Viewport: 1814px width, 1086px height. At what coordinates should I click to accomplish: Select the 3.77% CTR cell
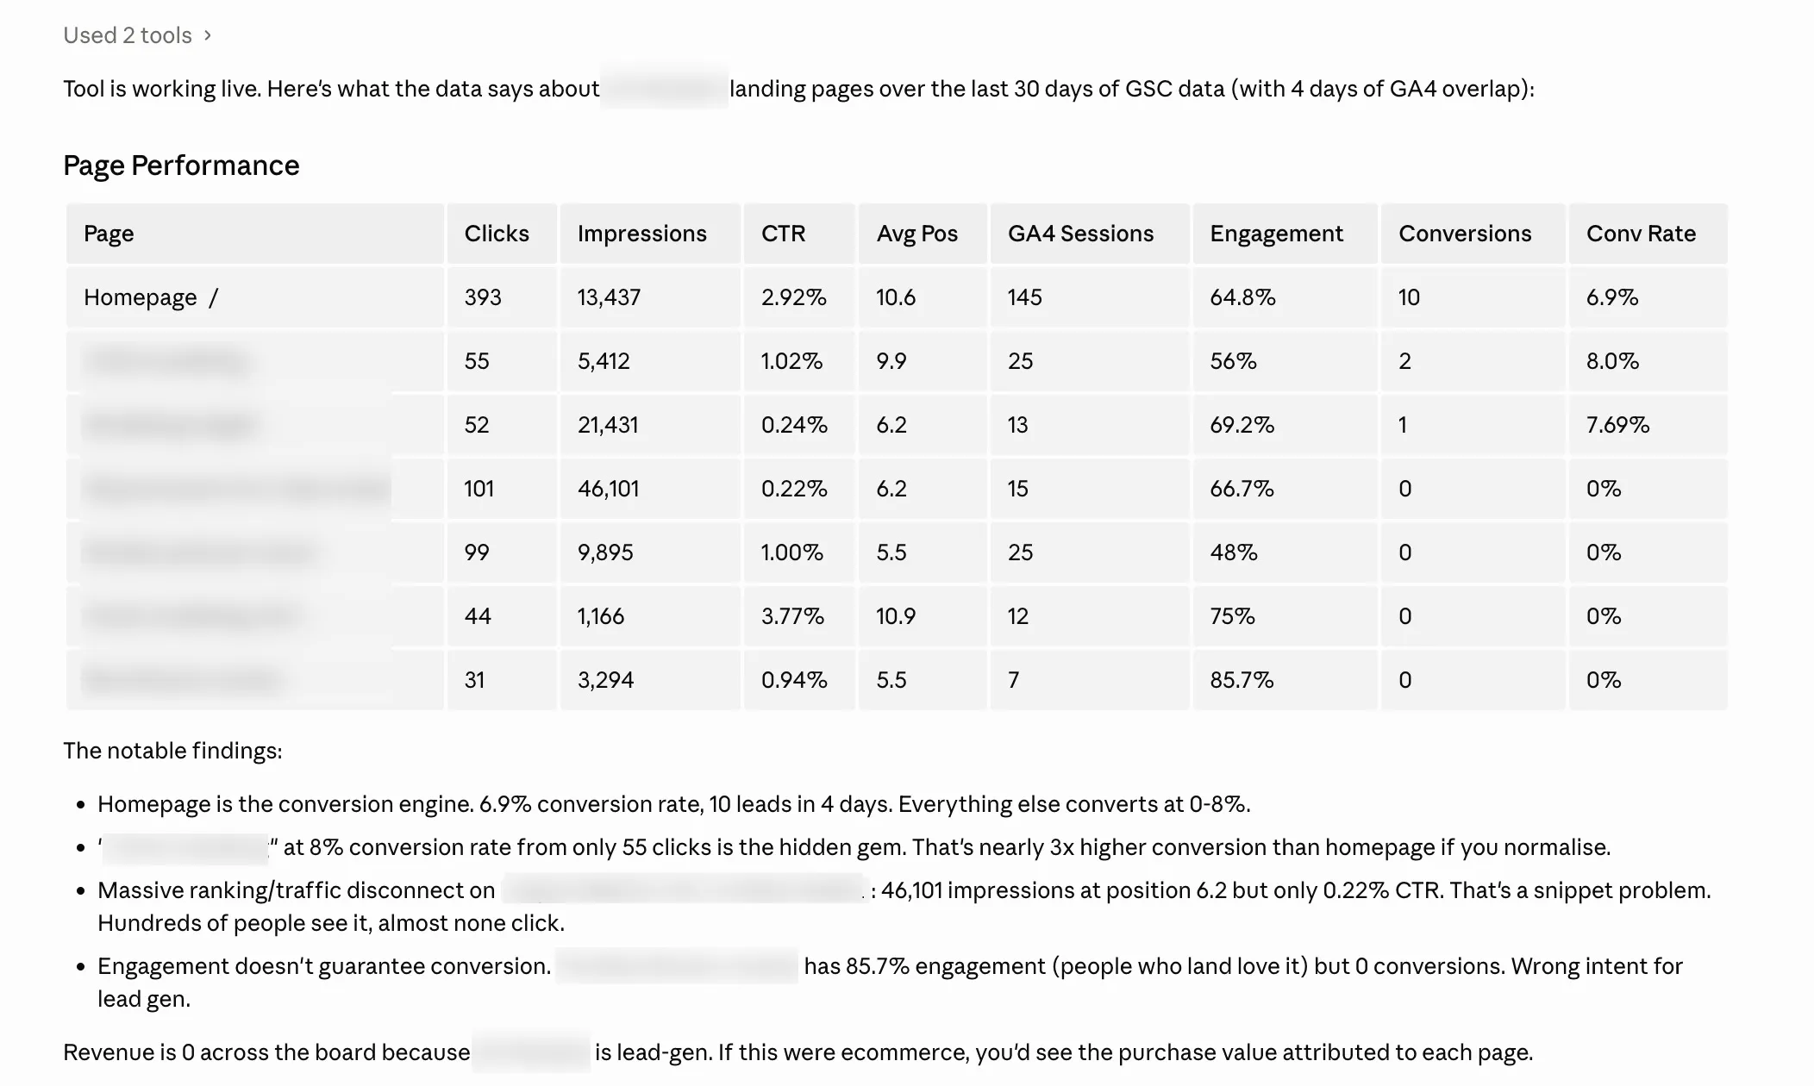tap(792, 616)
